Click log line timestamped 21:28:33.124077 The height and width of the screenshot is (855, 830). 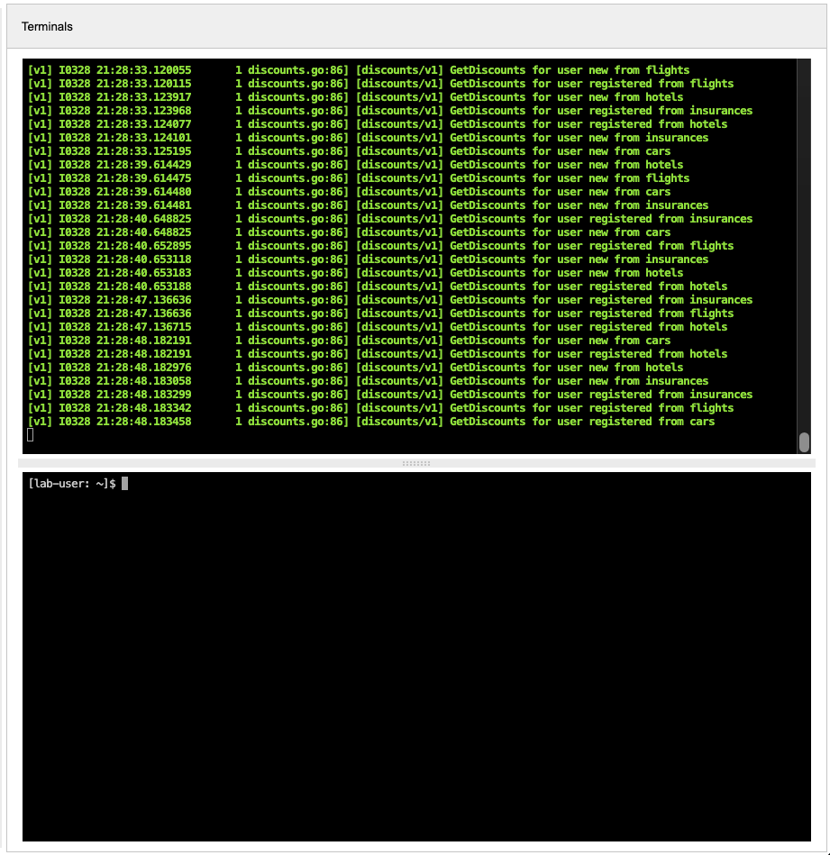tap(378, 124)
